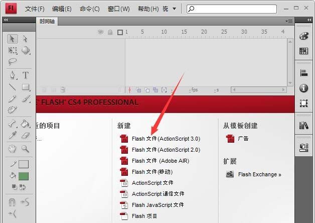The image size is (315, 223).
Task: Select the Brush tool
Action: coord(26,99)
